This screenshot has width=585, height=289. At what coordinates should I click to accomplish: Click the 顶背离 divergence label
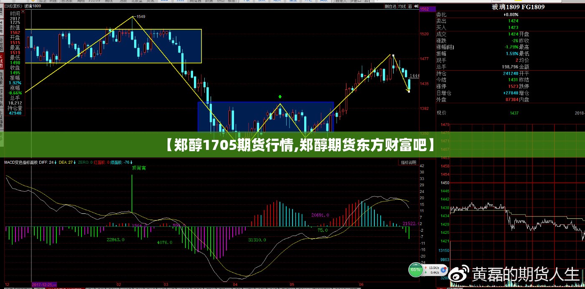pyautogui.click(x=139, y=168)
